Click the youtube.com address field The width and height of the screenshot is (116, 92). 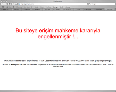click(53, 4)
